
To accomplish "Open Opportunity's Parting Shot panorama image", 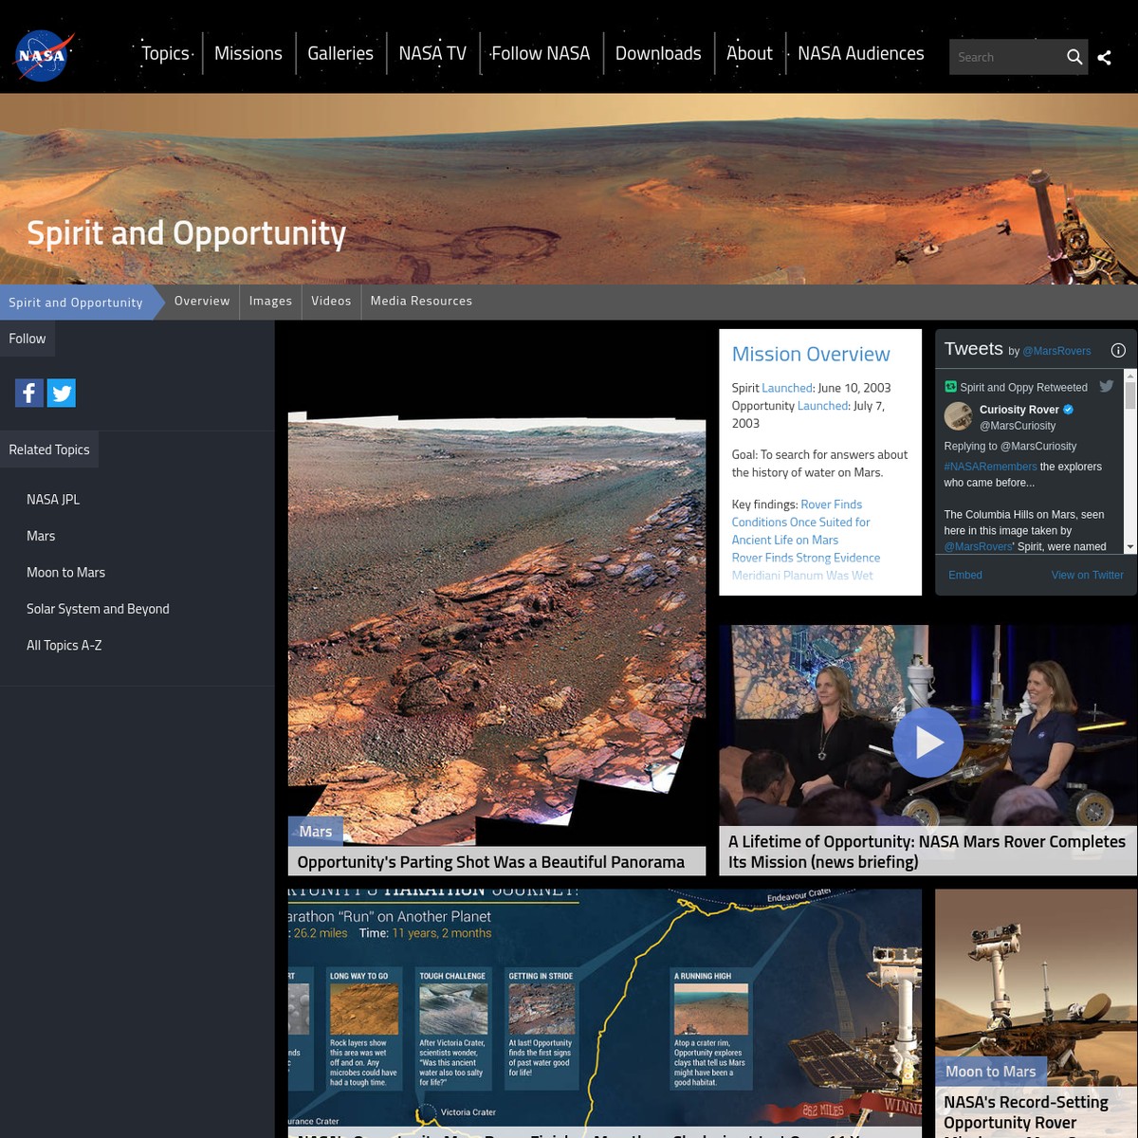I will pyautogui.click(x=496, y=626).
